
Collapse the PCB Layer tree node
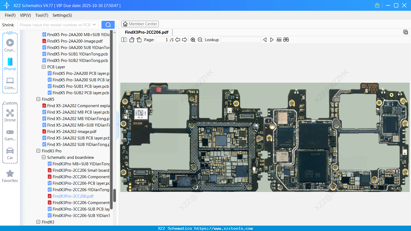click(x=44, y=67)
